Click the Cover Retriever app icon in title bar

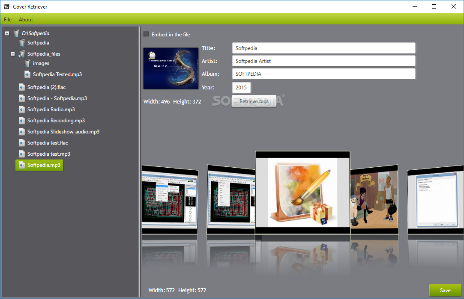[7, 6]
